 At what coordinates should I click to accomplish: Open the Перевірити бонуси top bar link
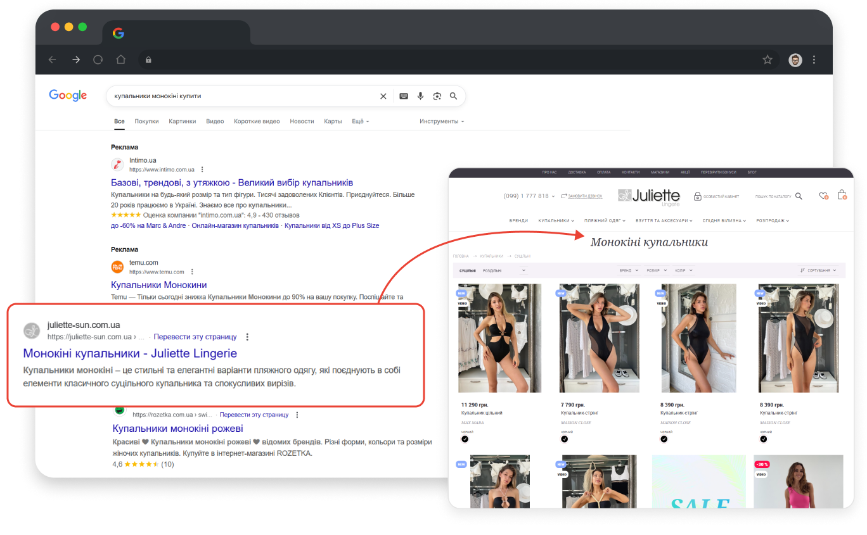718,172
